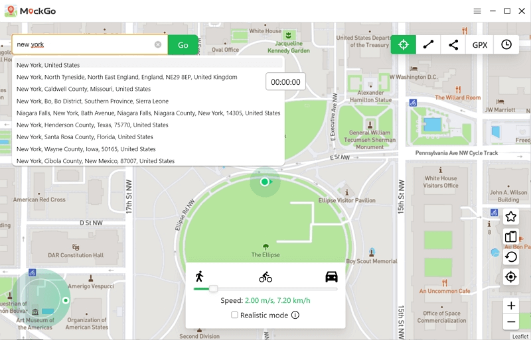Select the teleport mode crosshair icon
Viewport: 531px width, 340px height.
click(x=403, y=45)
